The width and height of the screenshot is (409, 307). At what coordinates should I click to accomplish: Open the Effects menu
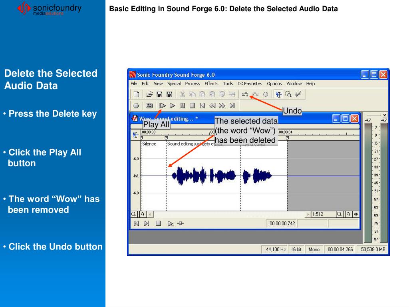click(x=211, y=84)
